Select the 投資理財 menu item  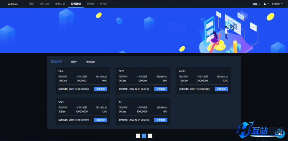click(x=76, y=4)
